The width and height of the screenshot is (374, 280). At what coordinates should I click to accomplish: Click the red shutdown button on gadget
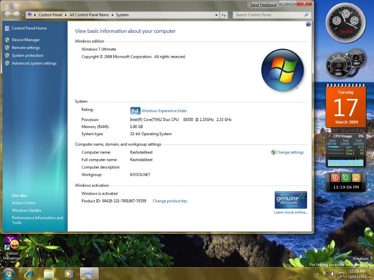(x=335, y=178)
